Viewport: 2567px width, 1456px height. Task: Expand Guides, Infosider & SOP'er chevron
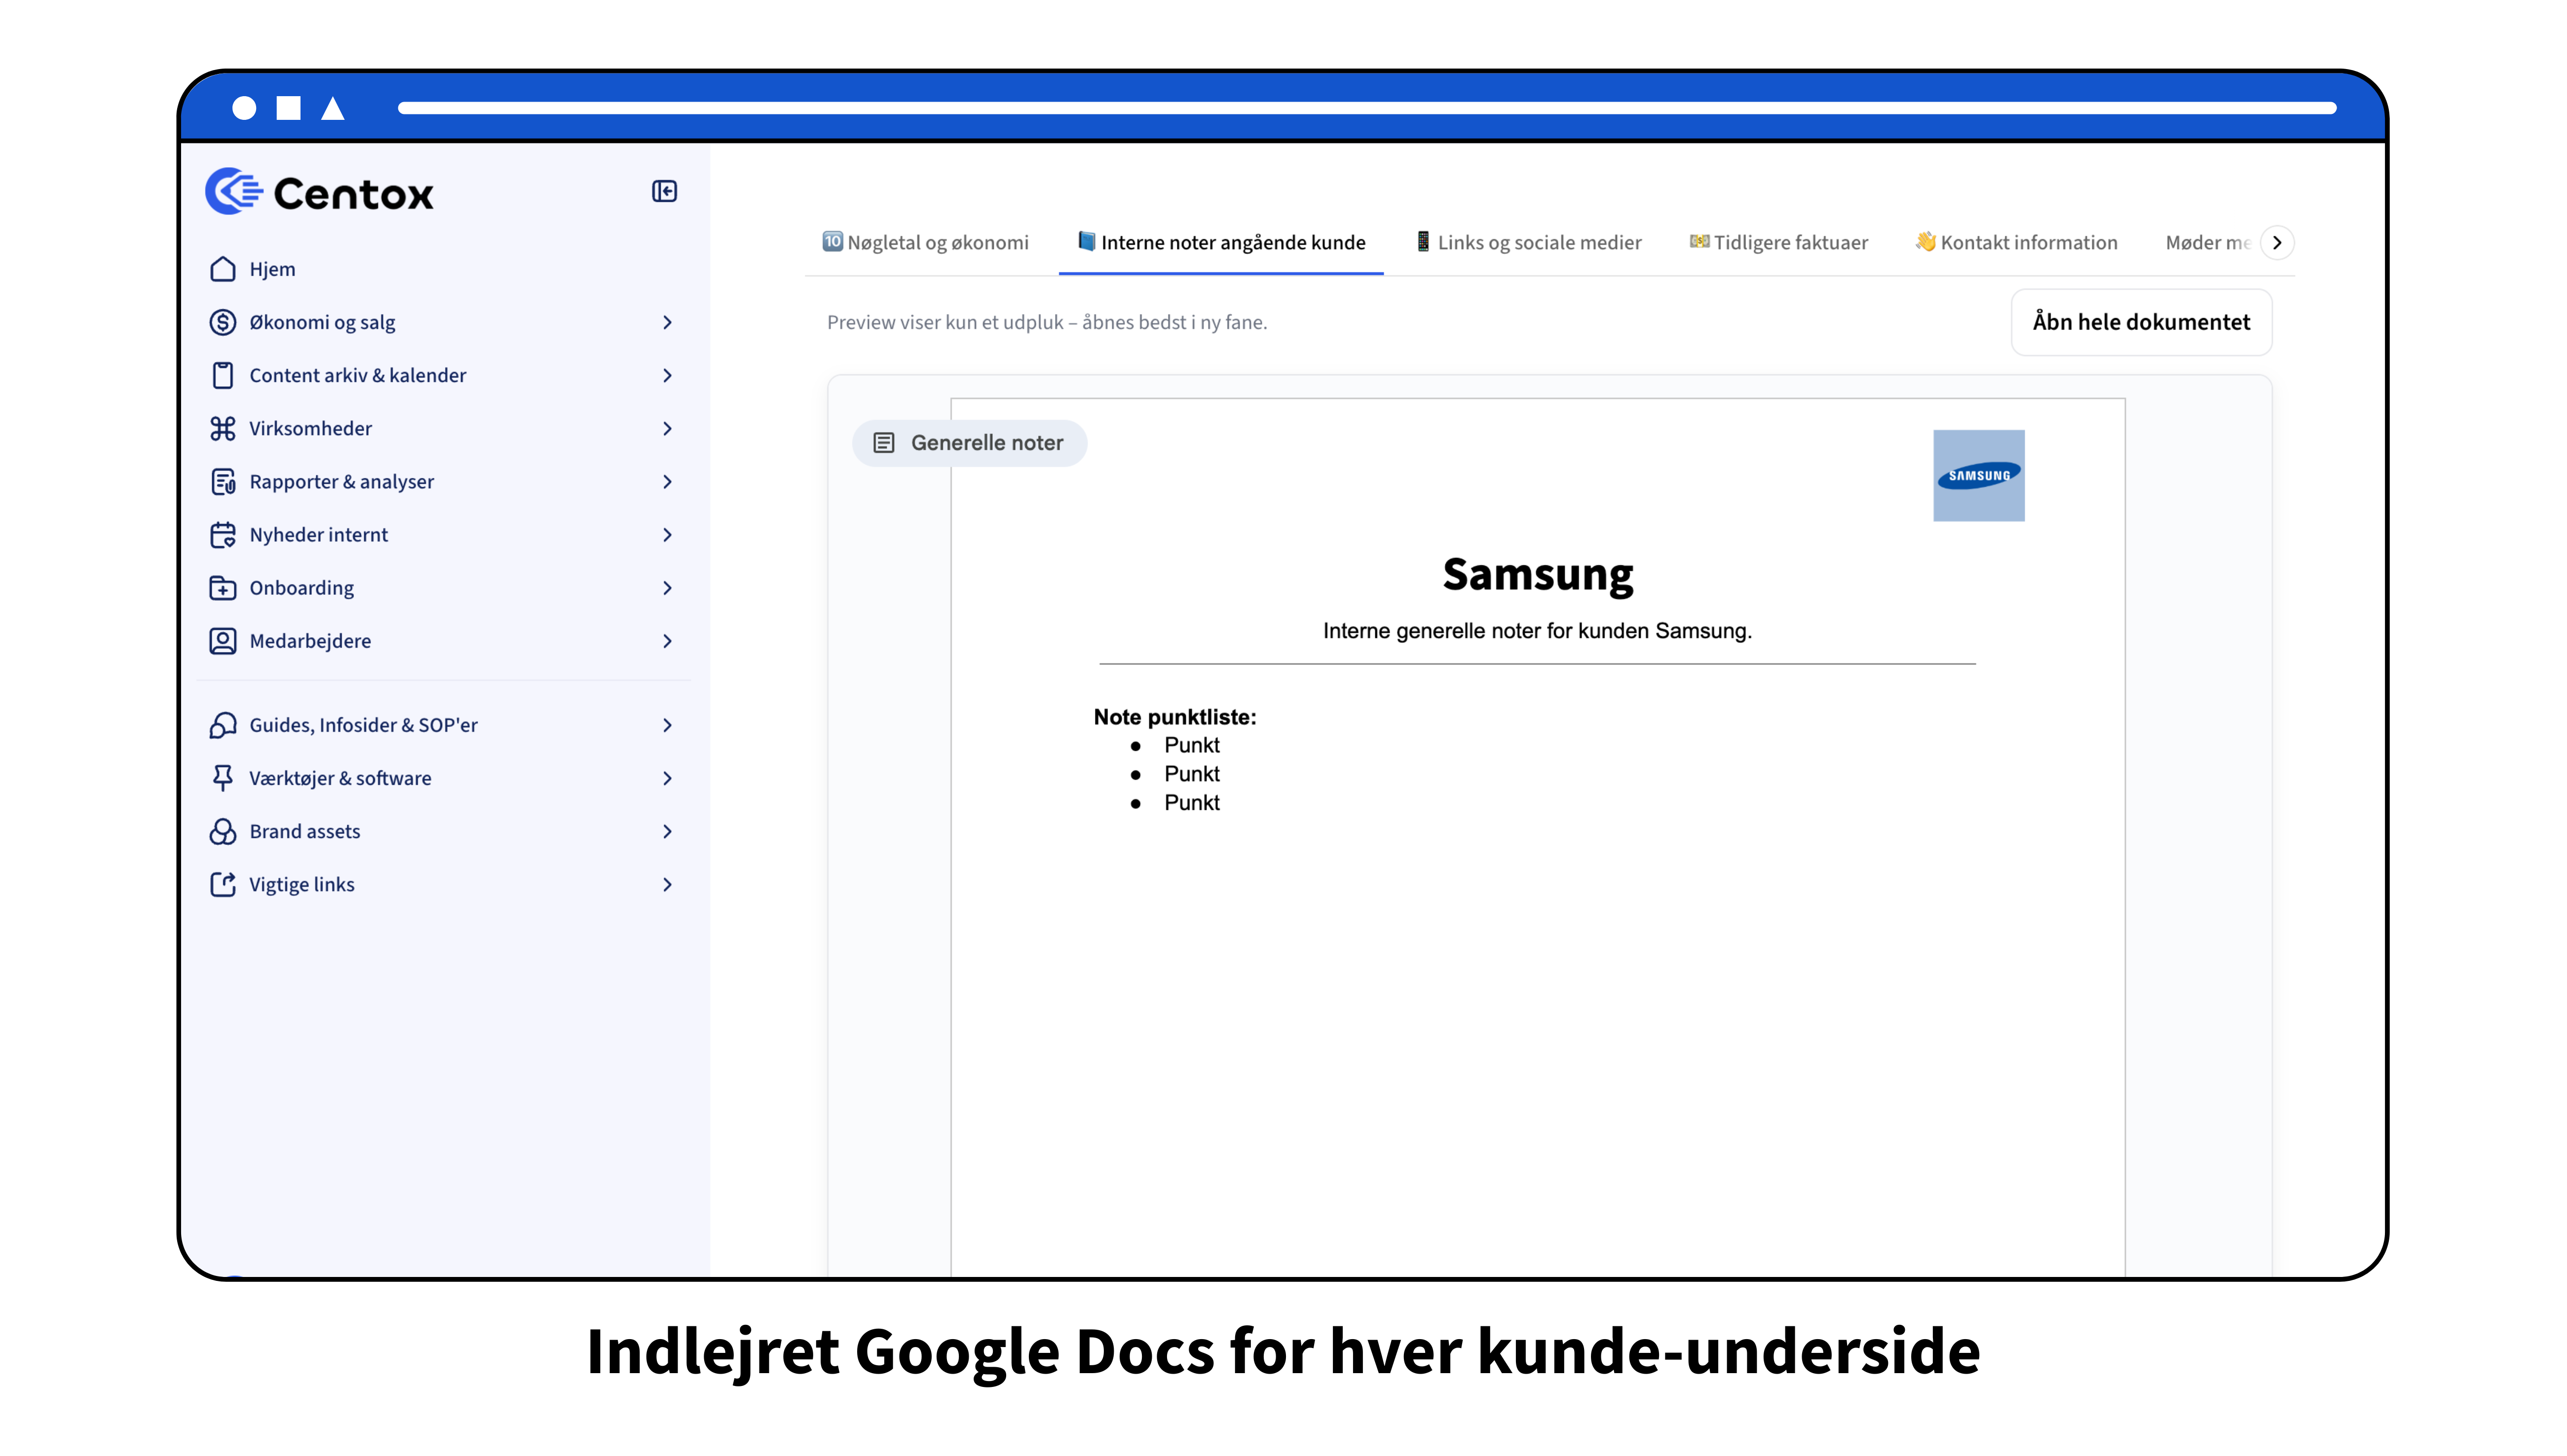[667, 725]
